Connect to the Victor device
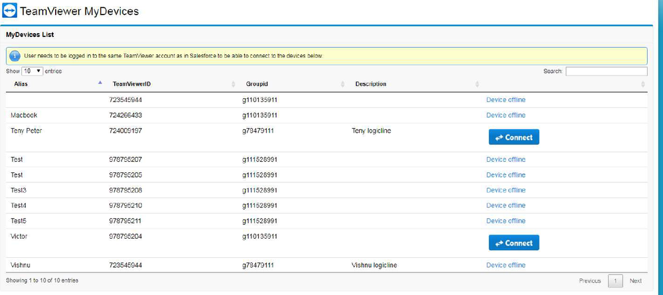Image resolution: width=663 pixels, height=295 pixels. click(x=514, y=243)
